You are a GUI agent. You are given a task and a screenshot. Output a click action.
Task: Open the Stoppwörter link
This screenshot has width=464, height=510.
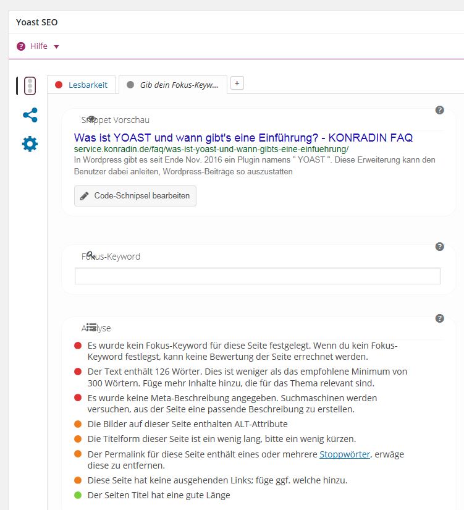click(x=345, y=455)
